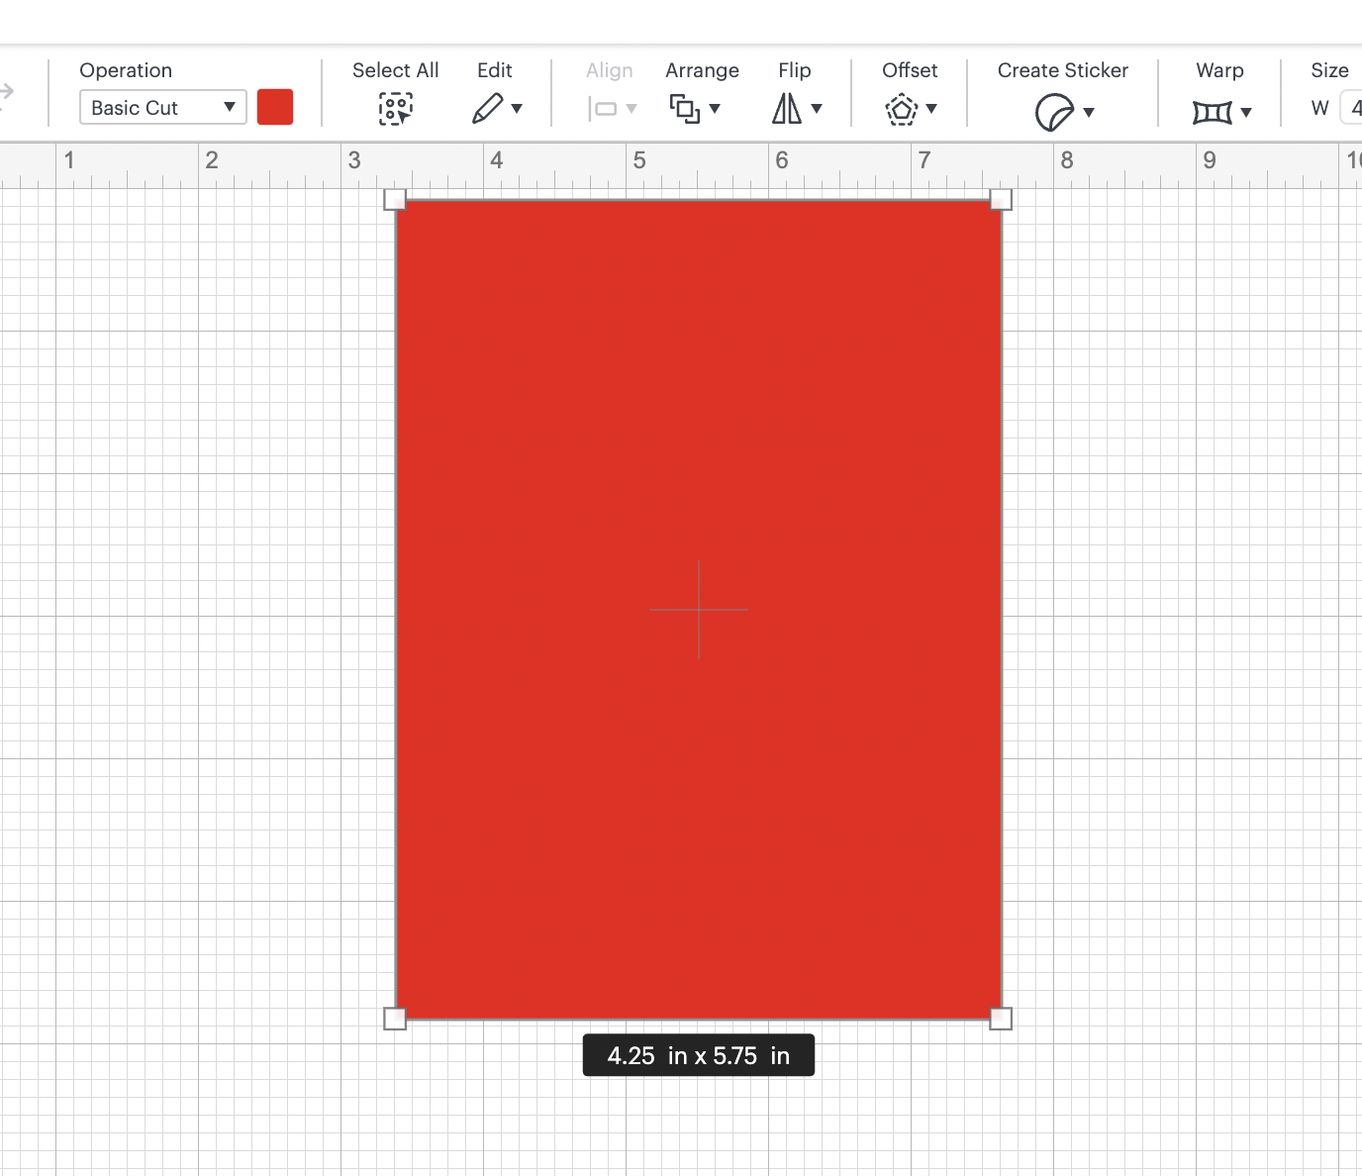Expand the Align dropdown arrow

pos(632,109)
